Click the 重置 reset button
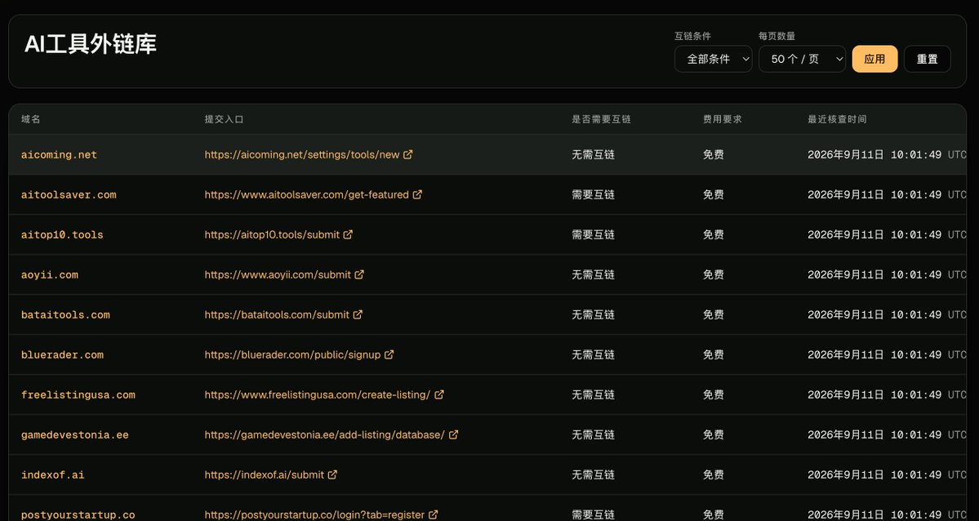 (x=928, y=59)
